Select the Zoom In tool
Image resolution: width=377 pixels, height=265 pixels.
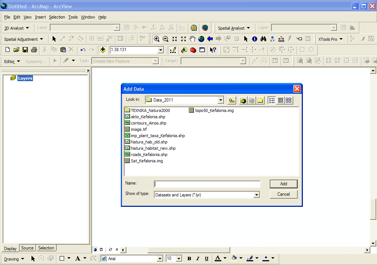[x=156, y=39]
